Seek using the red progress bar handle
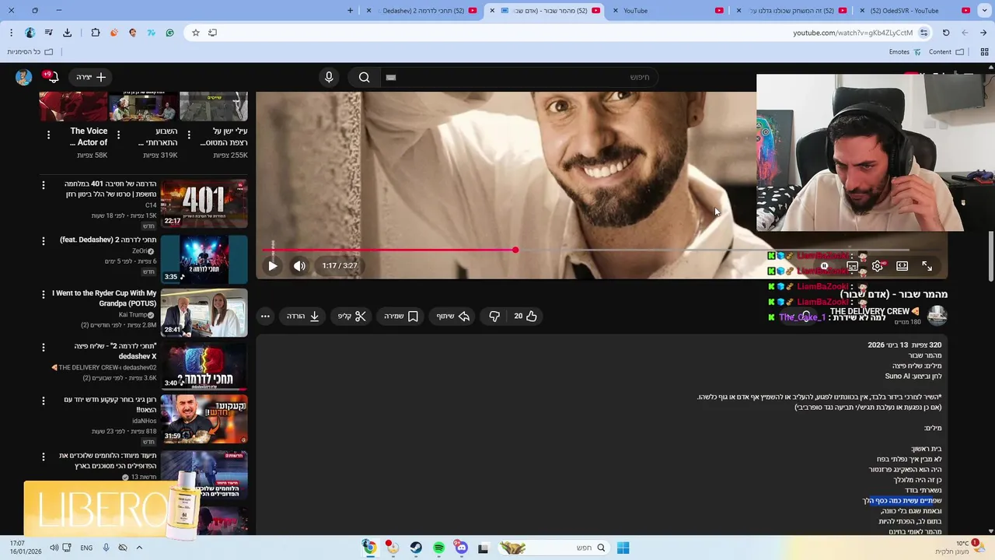The image size is (995, 560). tap(515, 250)
